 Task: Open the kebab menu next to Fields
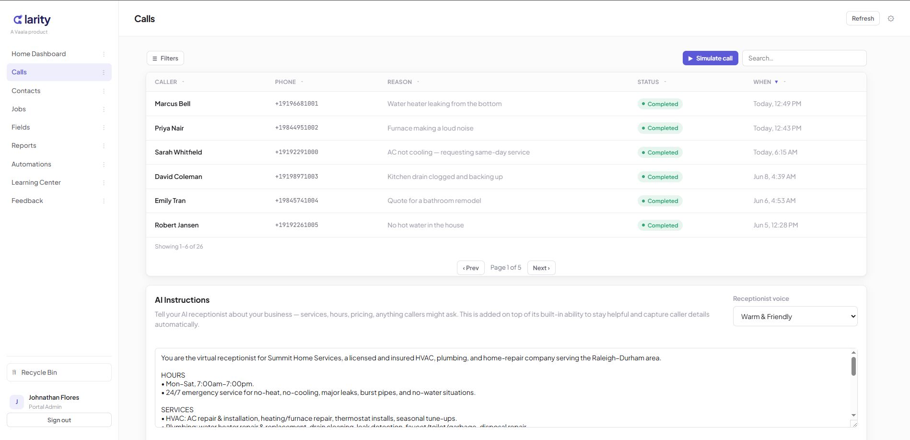pyautogui.click(x=104, y=128)
